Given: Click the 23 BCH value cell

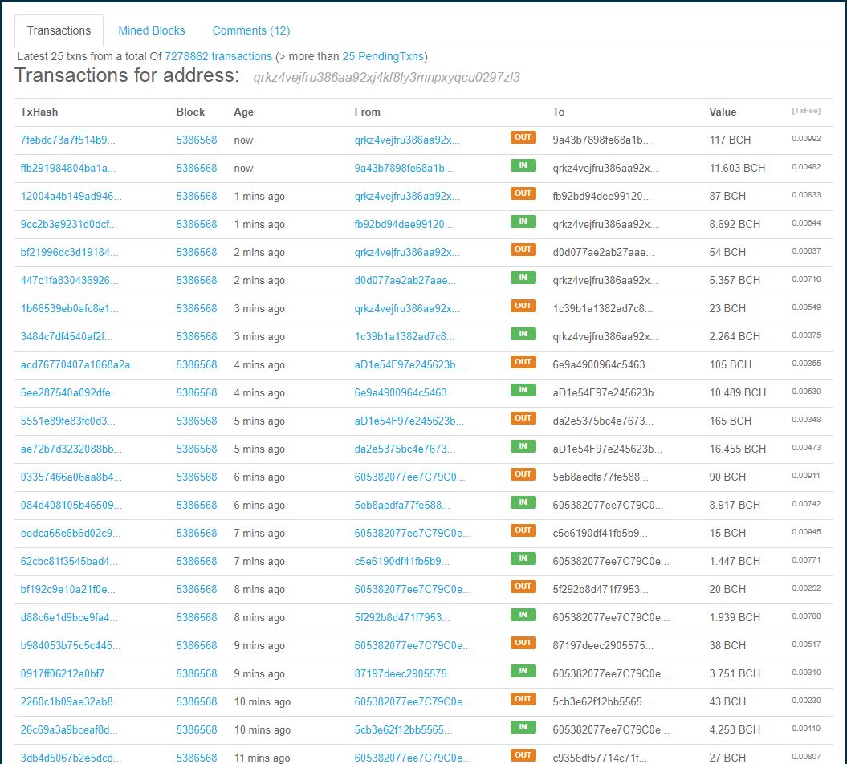Looking at the screenshot, I should click(x=727, y=308).
